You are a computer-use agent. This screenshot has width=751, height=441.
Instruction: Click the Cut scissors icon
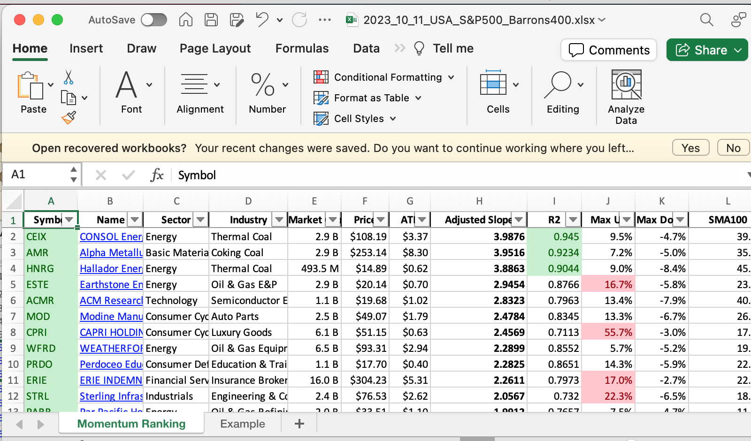pyautogui.click(x=69, y=77)
